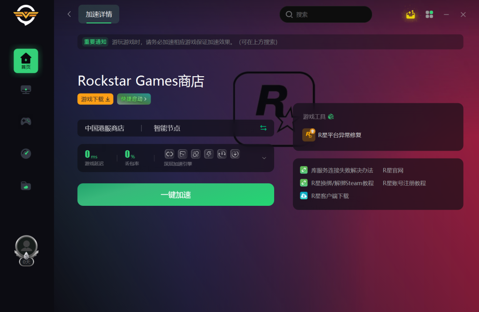Open the desktop monitor sidebar icon
479x312 pixels.
click(x=26, y=90)
